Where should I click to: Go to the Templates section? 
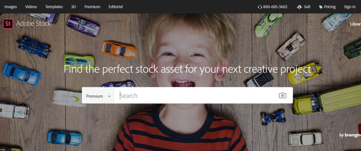tap(54, 7)
